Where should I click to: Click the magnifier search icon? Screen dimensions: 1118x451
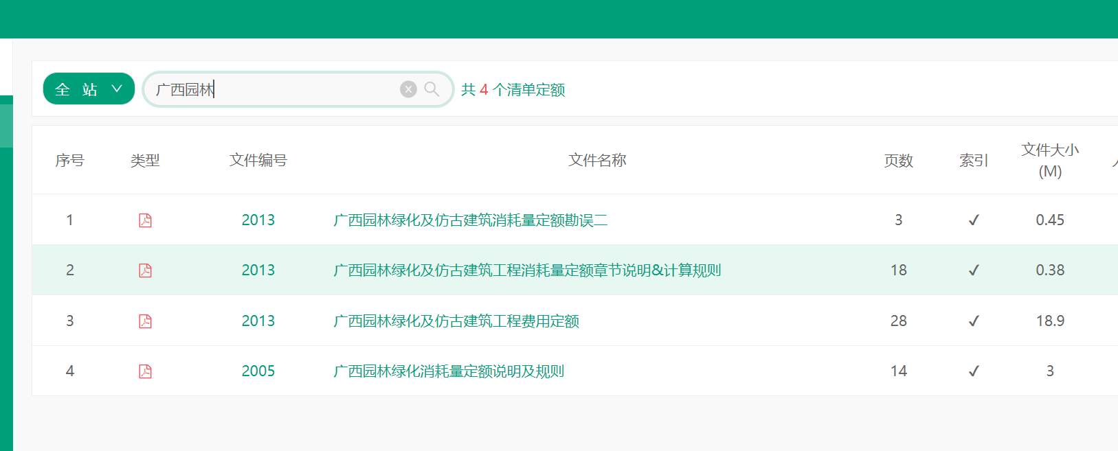pyautogui.click(x=432, y=89)
